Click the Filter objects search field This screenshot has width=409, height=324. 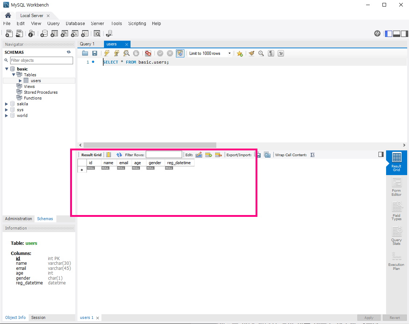41,60
